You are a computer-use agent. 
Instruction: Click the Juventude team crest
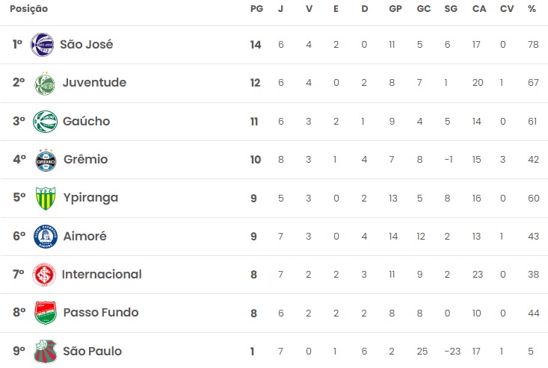(45, 83)
